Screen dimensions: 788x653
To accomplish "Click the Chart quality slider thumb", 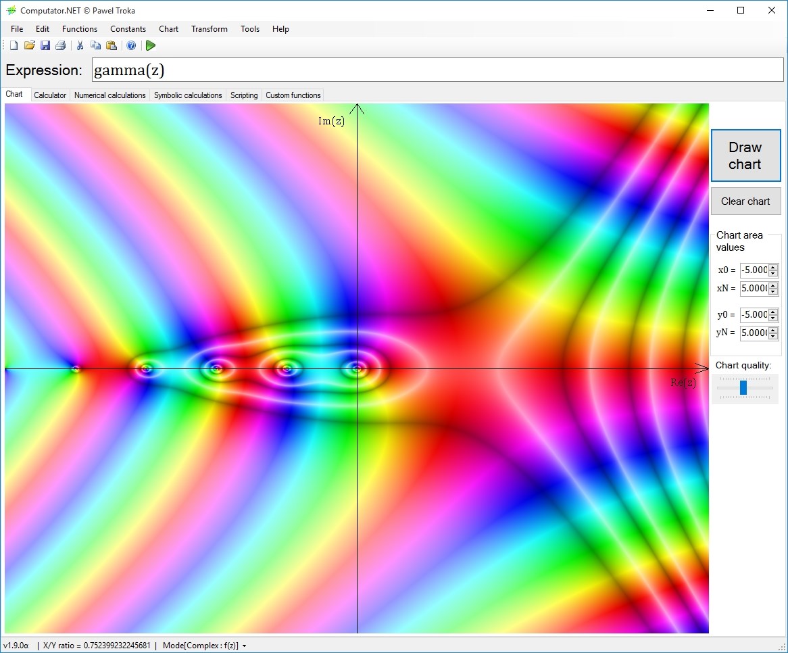I will tap(743, 387).
